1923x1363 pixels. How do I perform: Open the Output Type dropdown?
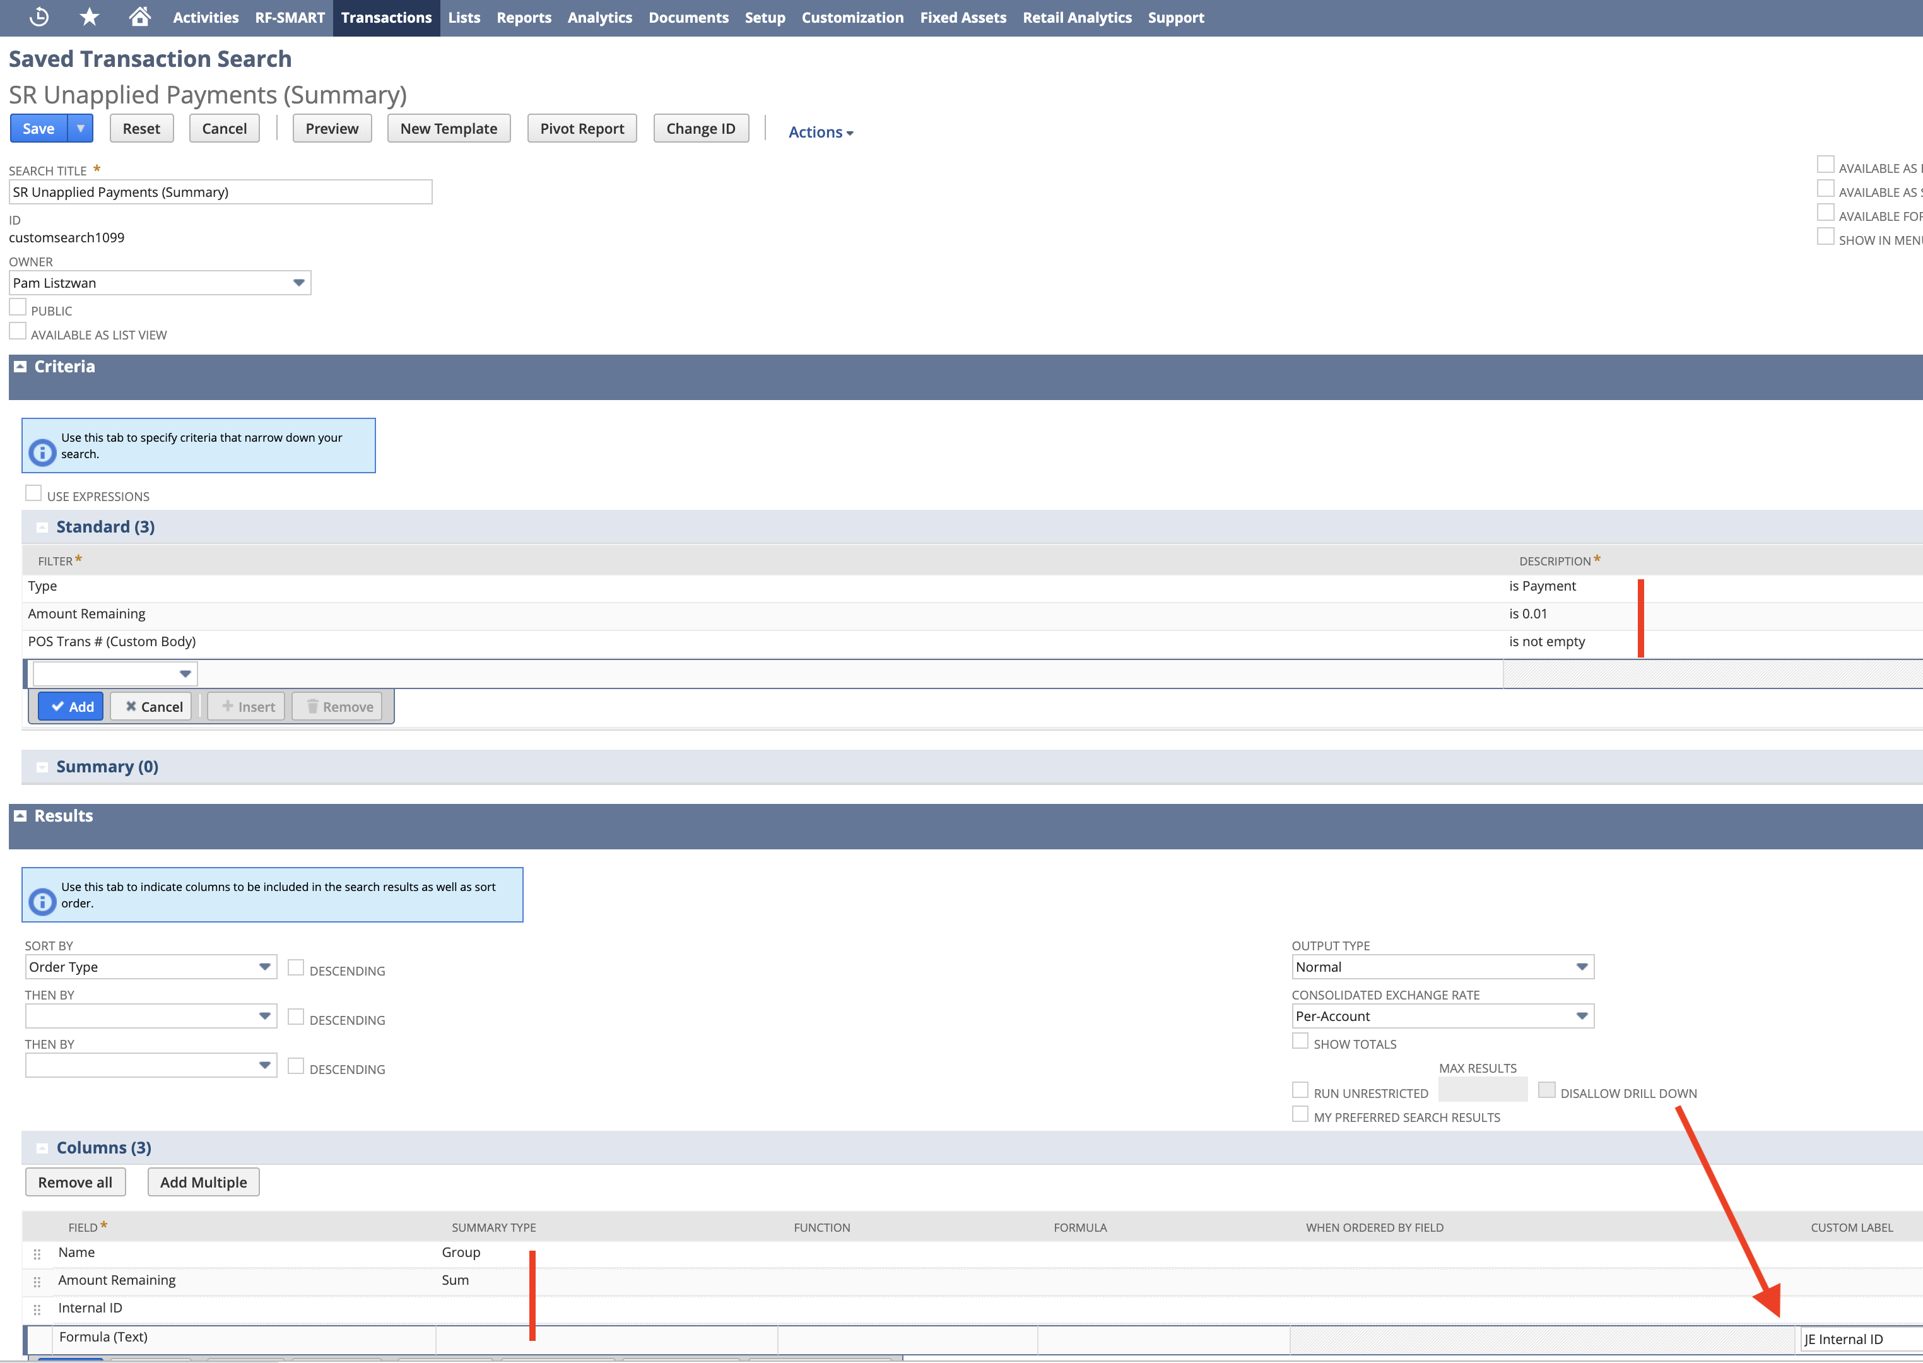1580,967
